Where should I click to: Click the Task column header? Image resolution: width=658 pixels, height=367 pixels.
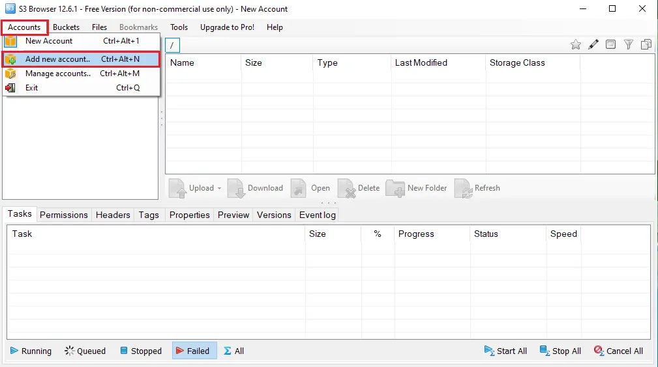(x=156, y=234)
